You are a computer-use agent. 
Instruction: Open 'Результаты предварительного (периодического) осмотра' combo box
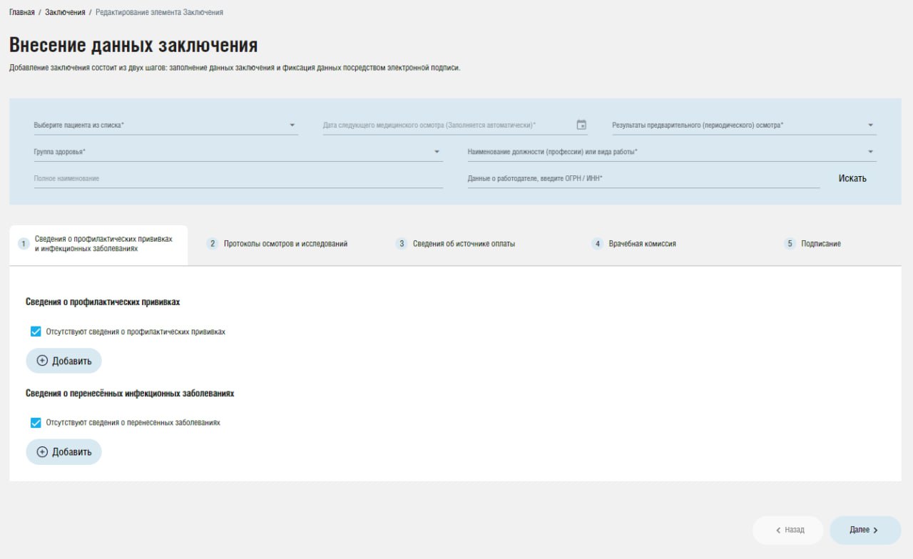click(744, 125)
